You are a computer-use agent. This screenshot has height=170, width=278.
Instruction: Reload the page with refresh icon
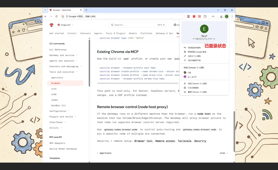[56, 16]
